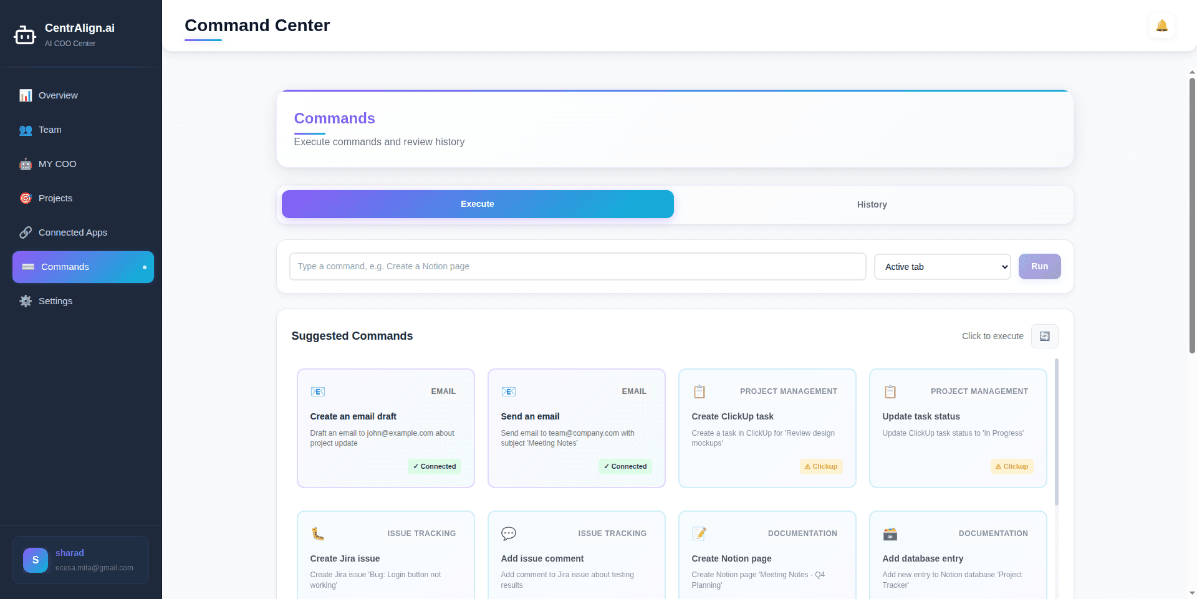Choose the Create ClickUp task card
1197x599 pixels.
(x=767, y=428)
